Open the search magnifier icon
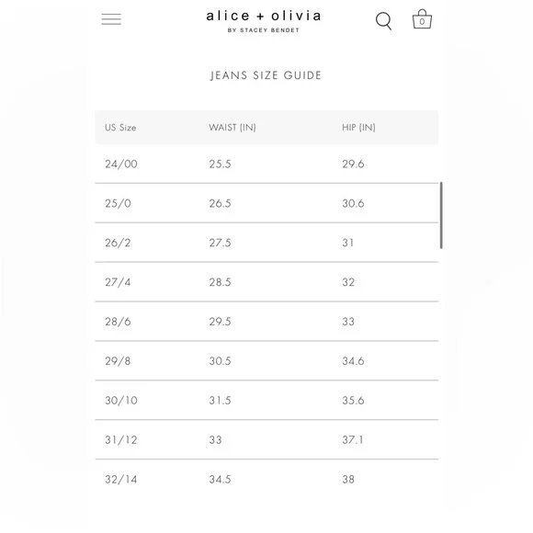 [x=384, y=21]
